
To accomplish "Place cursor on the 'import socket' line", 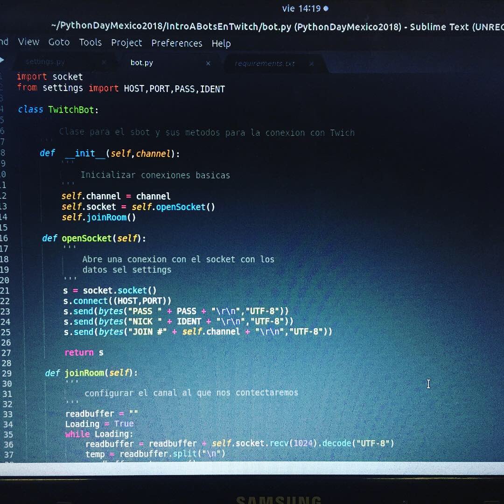I will click(x=50, y=77).
